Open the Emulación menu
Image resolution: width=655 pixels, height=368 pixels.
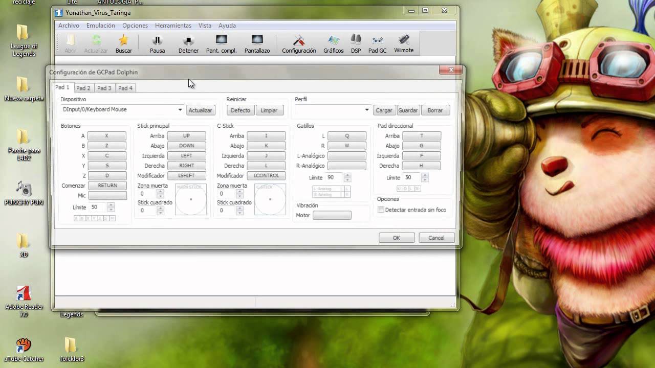point(100,25)
